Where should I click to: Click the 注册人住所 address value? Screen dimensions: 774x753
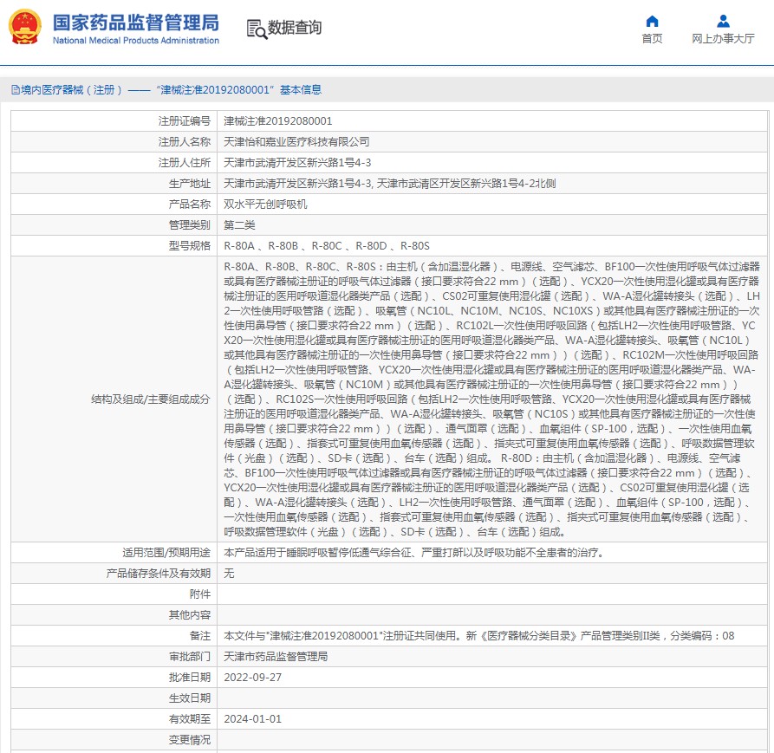(x=297, y=162)
